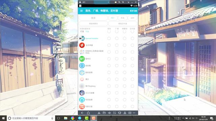Screen dimensions: 216x121
Task: Click the Xposed Installer label
Action: [x=92, y=38]
